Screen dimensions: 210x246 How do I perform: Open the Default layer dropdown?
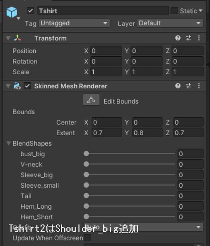pyautogui.click(x=170, y=23)
